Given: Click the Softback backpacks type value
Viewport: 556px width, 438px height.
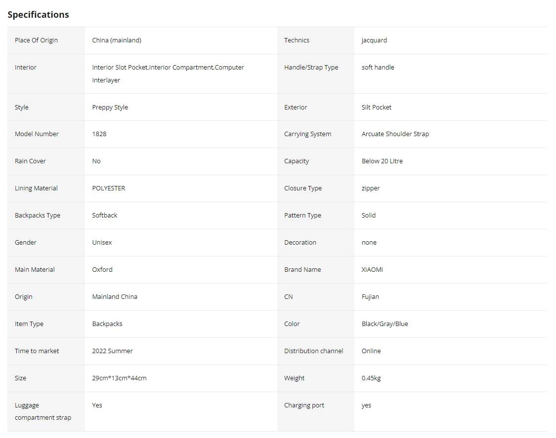Looking at the screenshot, I should click(105, 215).
